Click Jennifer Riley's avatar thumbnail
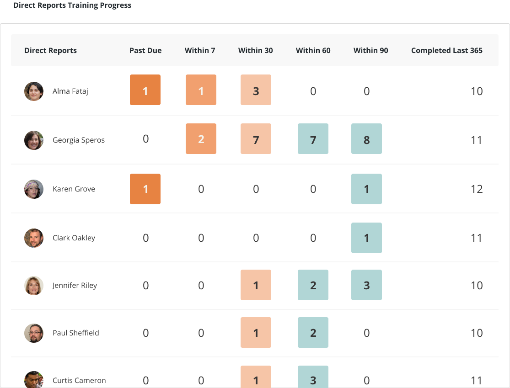Viewport: 510px width, 388px height. pos(33,285)
